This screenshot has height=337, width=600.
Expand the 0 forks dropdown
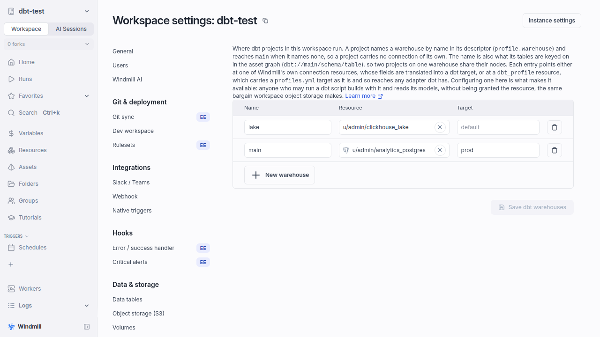pyautogui.click(x=49, y=44)
